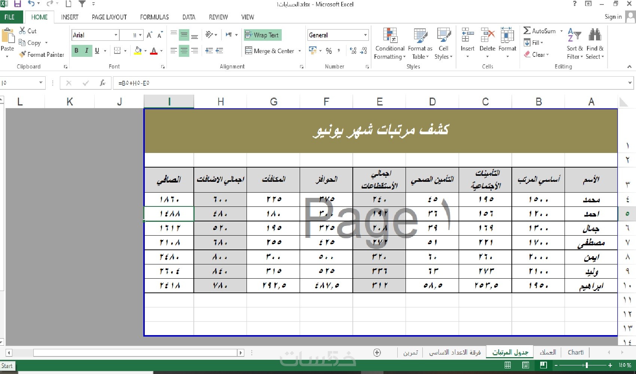This screenshot has width=636, height=374.
Task: Click the AutoSum icon
Action: [527, 31]
